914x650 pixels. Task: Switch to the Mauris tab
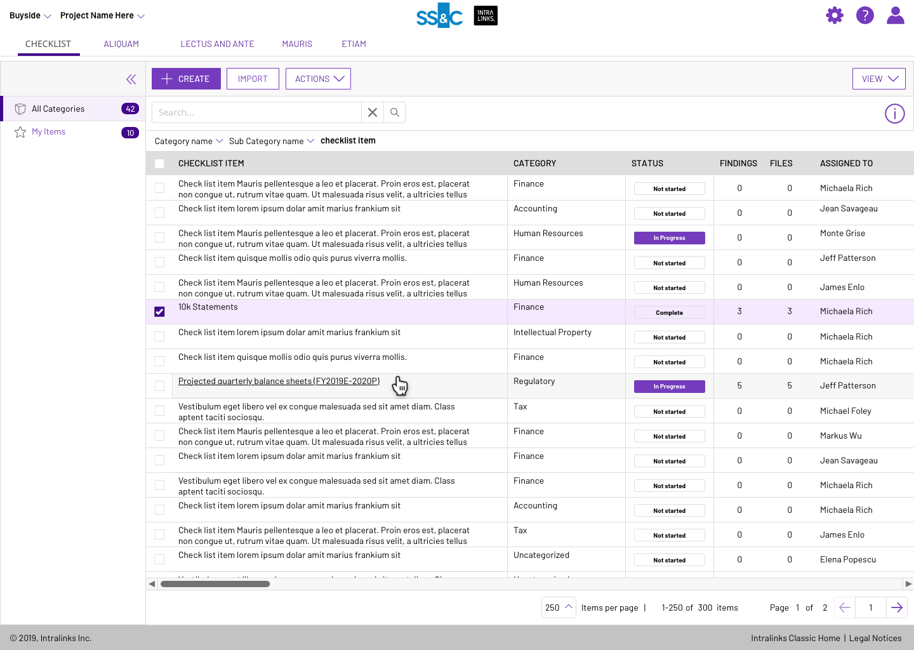click(297, 44)
